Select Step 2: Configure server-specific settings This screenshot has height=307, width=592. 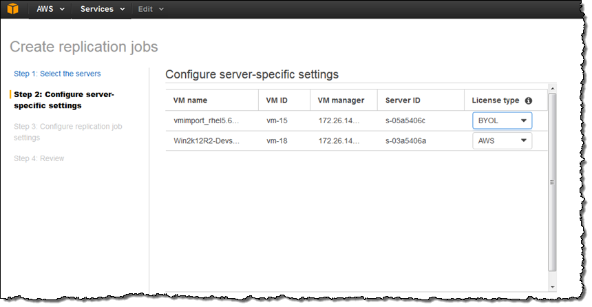click(64, 100)
